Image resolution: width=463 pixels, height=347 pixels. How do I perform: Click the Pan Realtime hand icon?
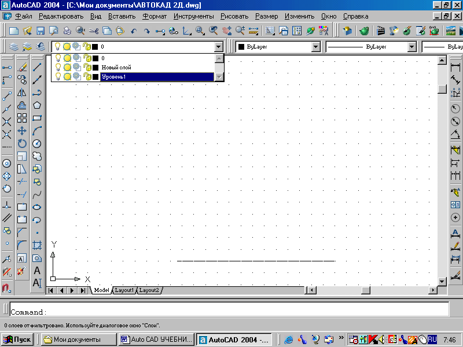227,31
